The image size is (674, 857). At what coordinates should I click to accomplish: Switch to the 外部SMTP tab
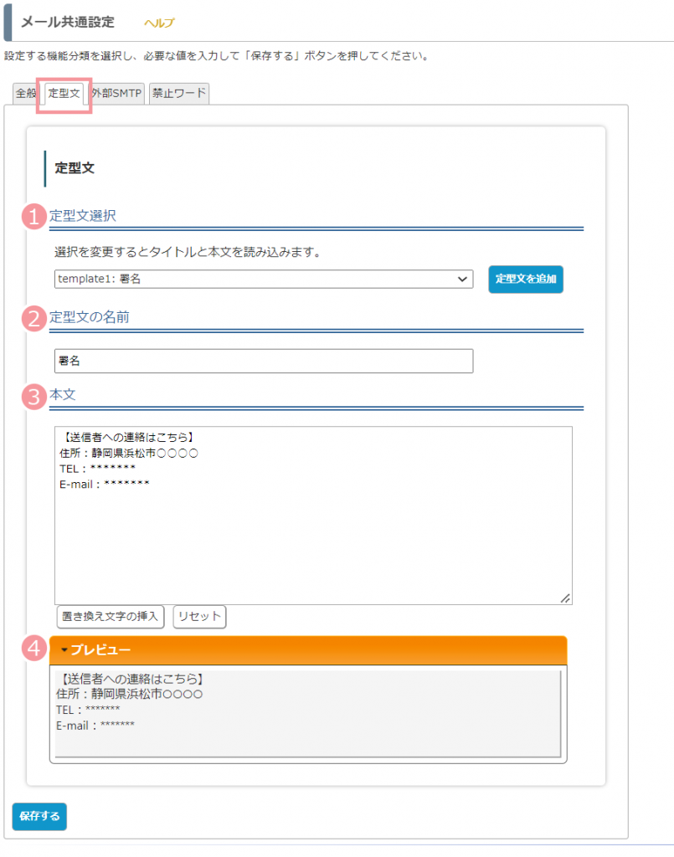point(116,94)
